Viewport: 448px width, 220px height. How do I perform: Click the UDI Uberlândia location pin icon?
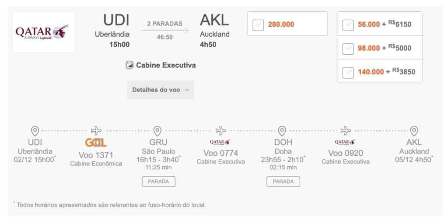[x=35, y=131]
